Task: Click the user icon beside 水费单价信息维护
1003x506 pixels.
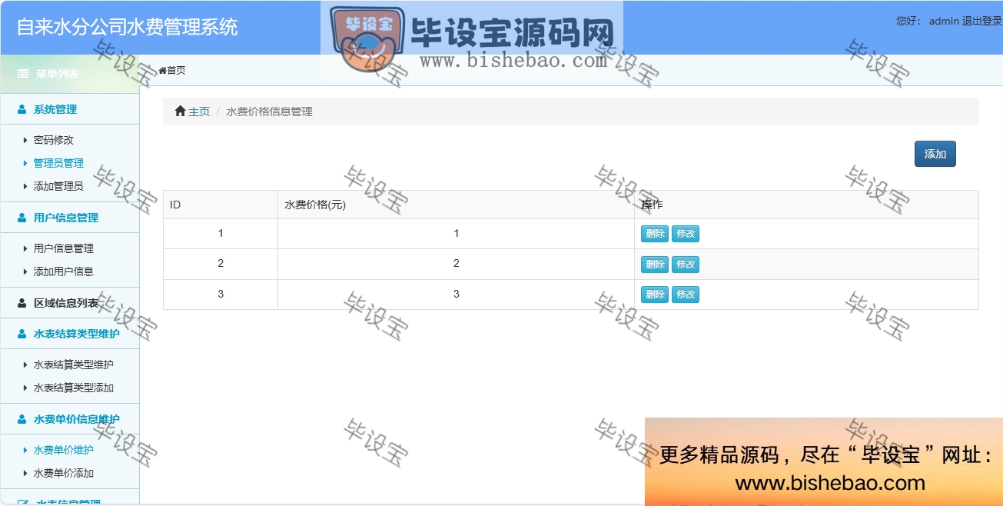Action: tap(22, 419)
